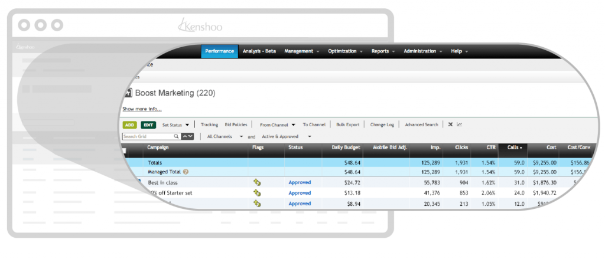Export grid to Excel icon
Screen dimensions: 605x259
tap(450, 124)
